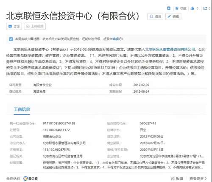Click the 开业 operating status value
This screenshot has height=182, width=212.
pos(143,130)
